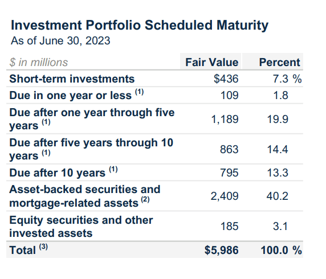The image size is (326, 279).
Task: Select the $5,986 total fair value
Action: [222, 250]
